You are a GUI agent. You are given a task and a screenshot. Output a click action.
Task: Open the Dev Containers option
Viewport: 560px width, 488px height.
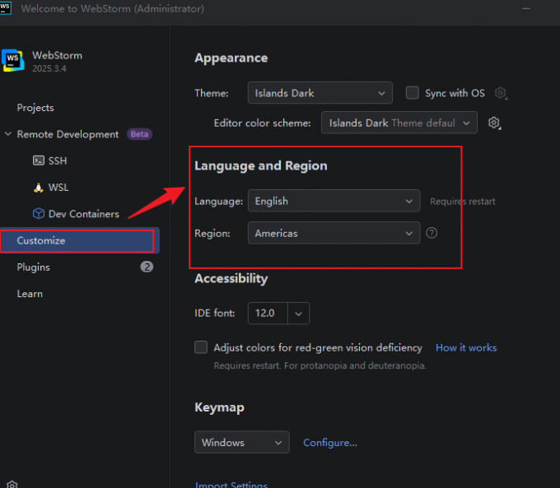pos(83,214)
